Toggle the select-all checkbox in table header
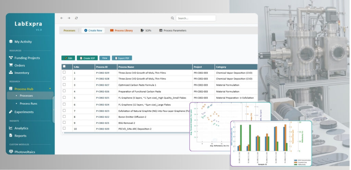 tap(64, 66)
